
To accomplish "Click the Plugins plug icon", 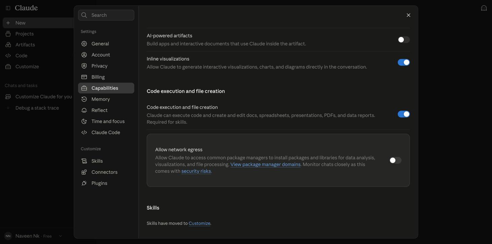I will pos(84,183).
